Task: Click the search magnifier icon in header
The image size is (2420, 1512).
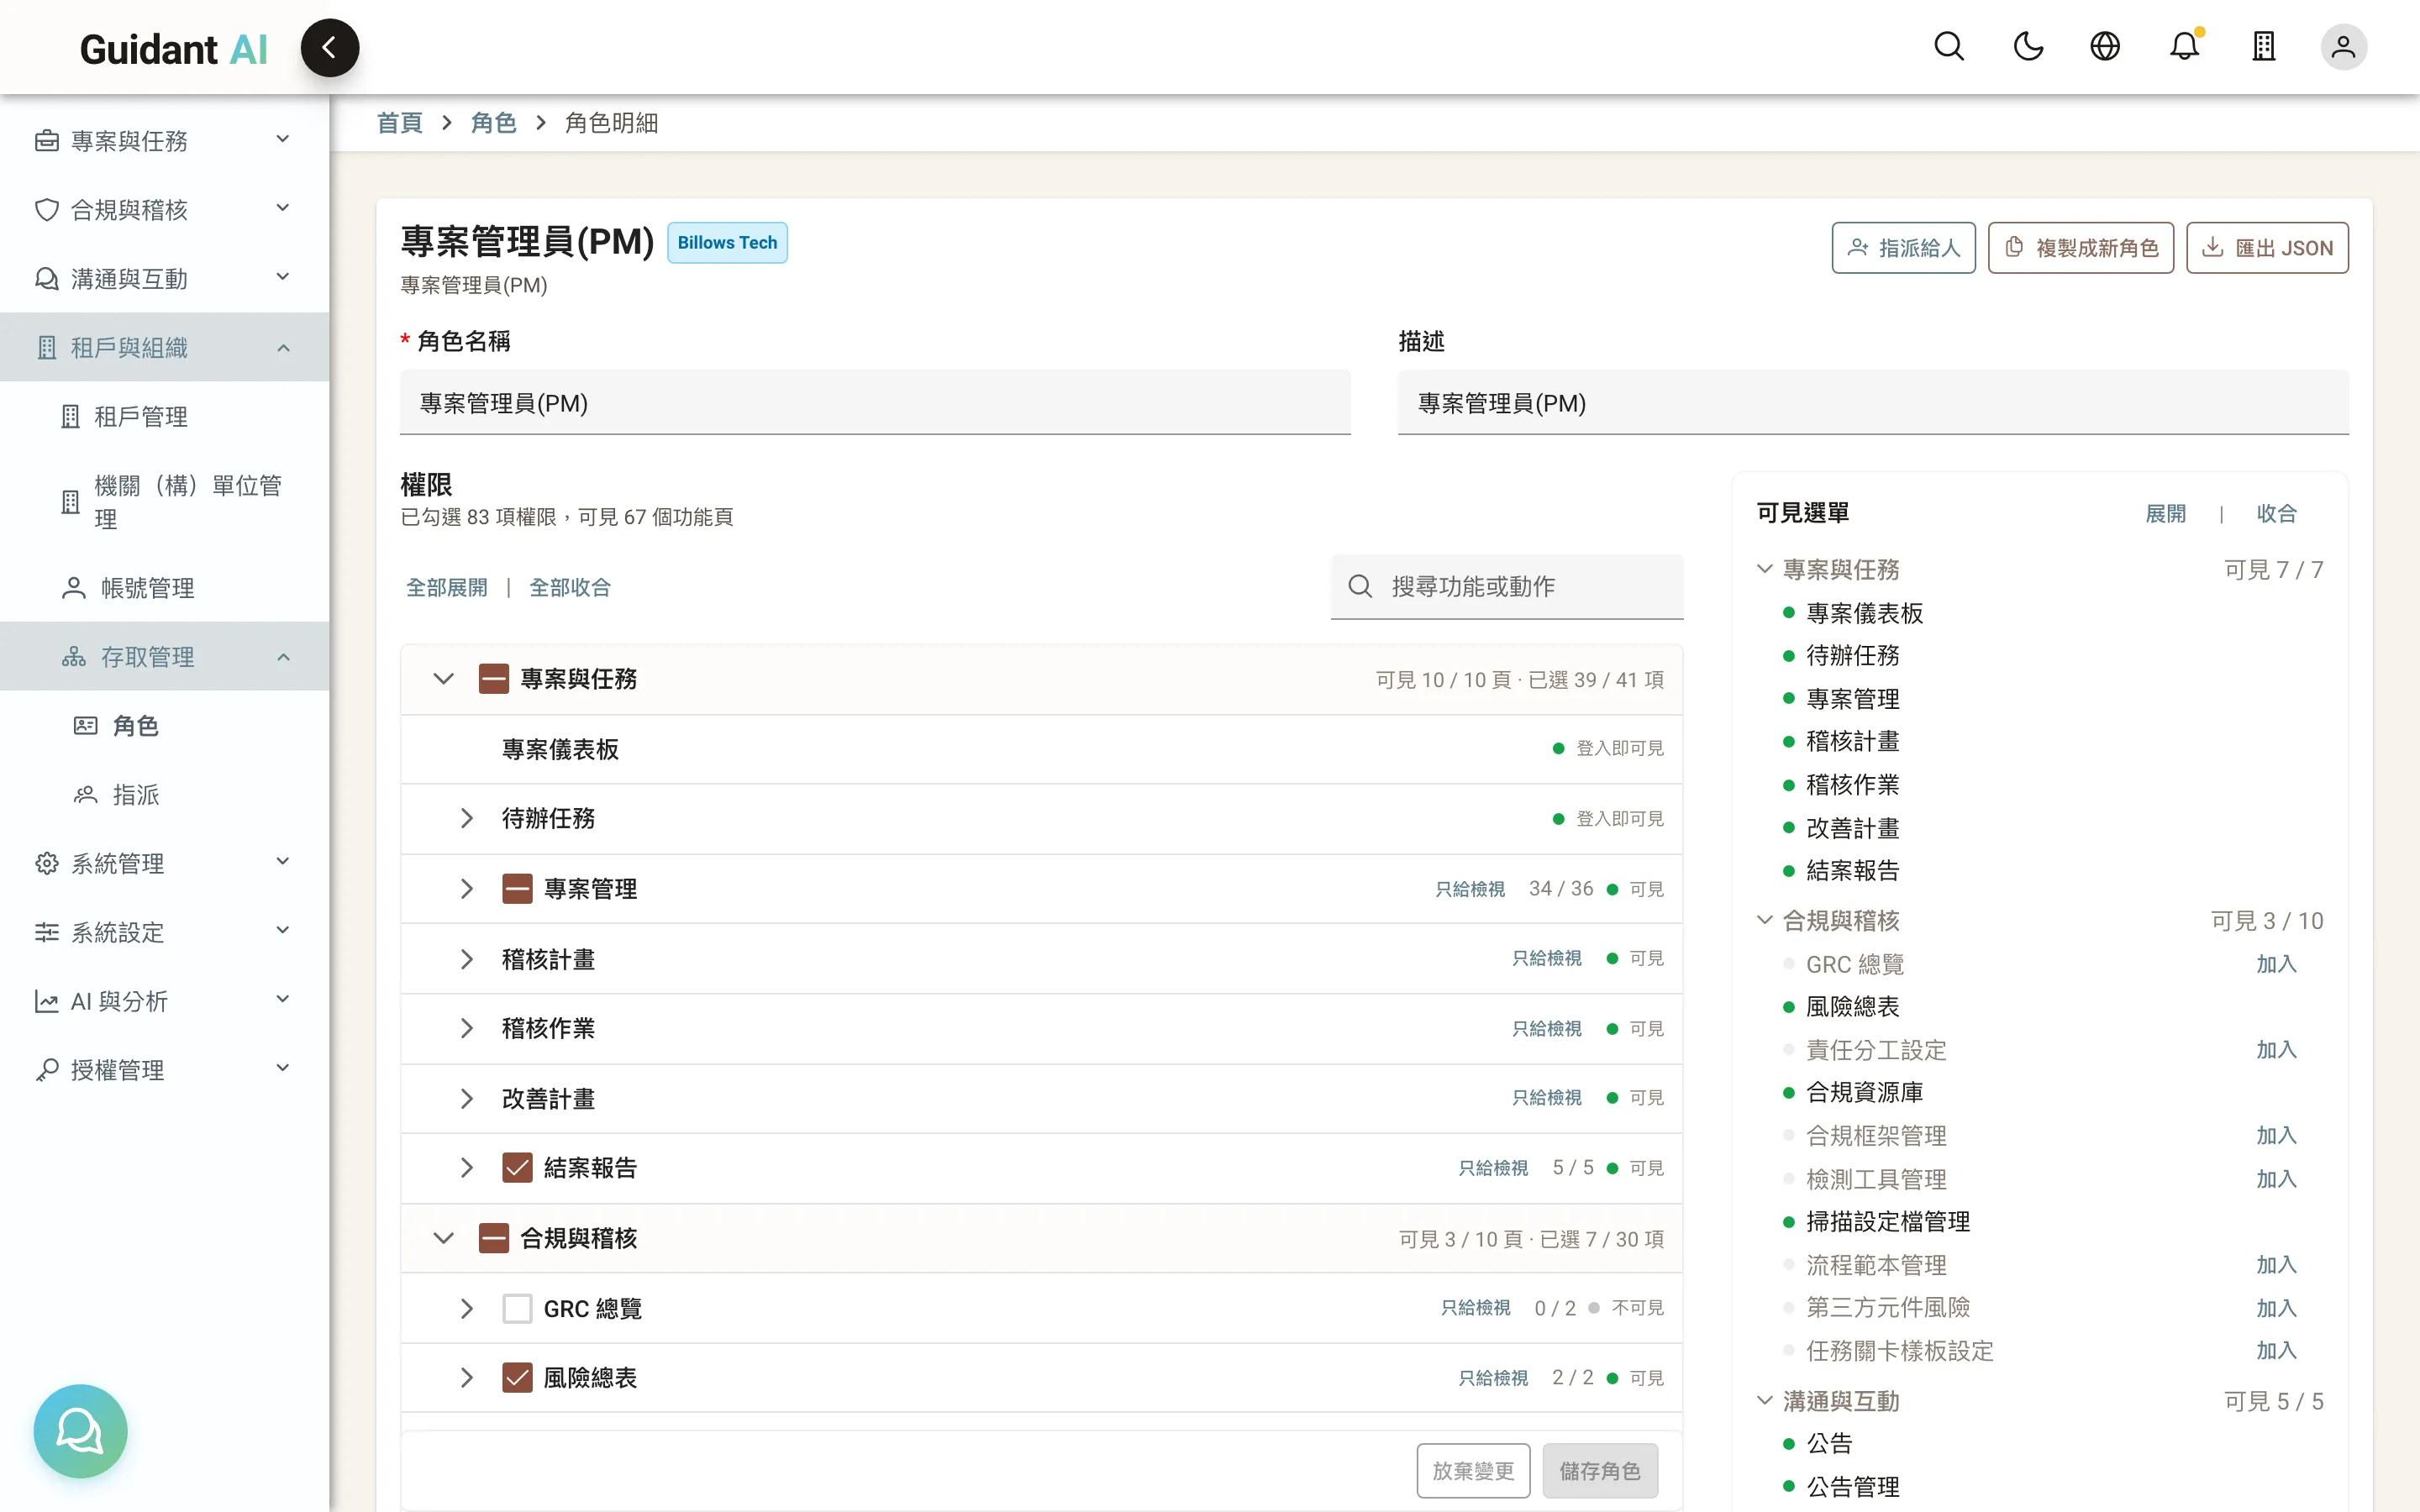Action: 1949,47
